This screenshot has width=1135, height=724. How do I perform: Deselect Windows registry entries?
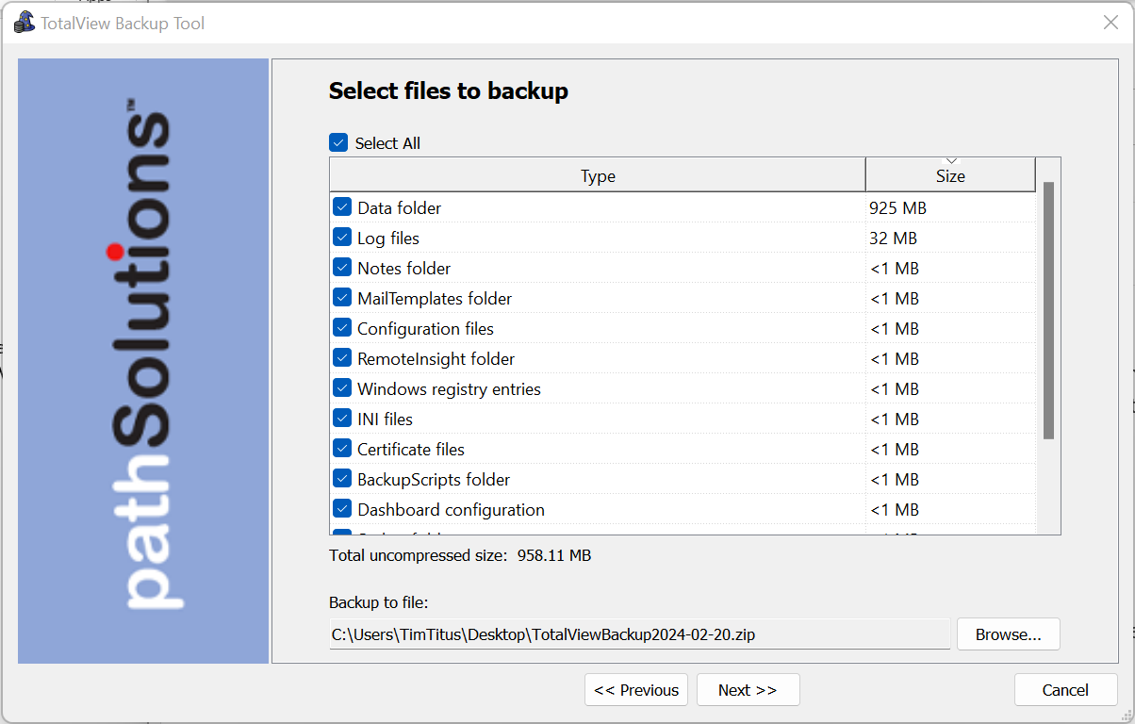click(x=342, y=388)
